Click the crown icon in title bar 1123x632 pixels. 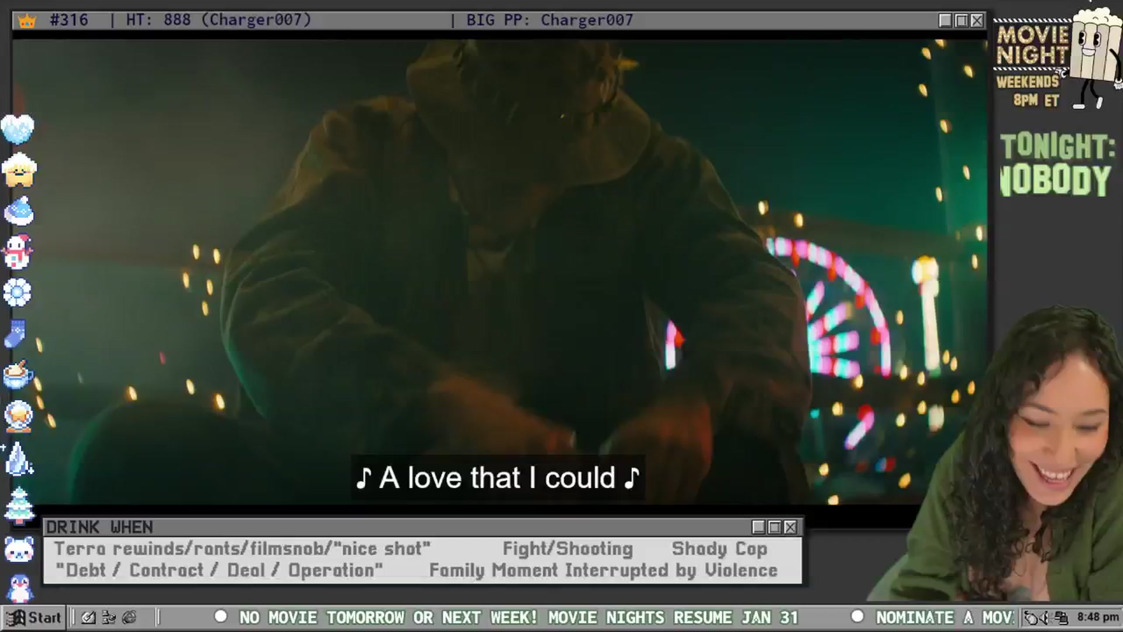(27, 21)
